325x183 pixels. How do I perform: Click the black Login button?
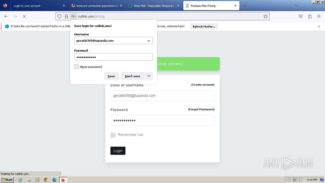118,151
